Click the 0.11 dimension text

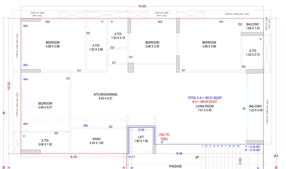[x=132, y=157]
